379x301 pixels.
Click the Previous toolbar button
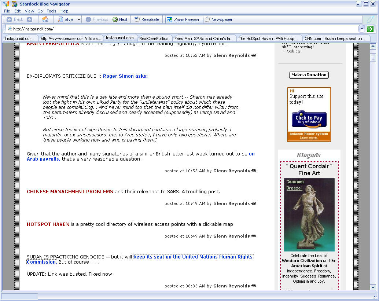click(x=97, y=19)
